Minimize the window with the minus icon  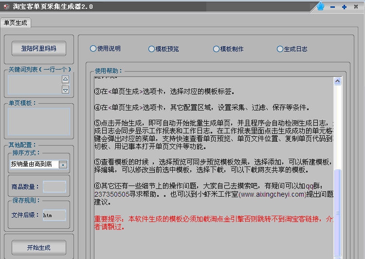click(x=332, y=7)
